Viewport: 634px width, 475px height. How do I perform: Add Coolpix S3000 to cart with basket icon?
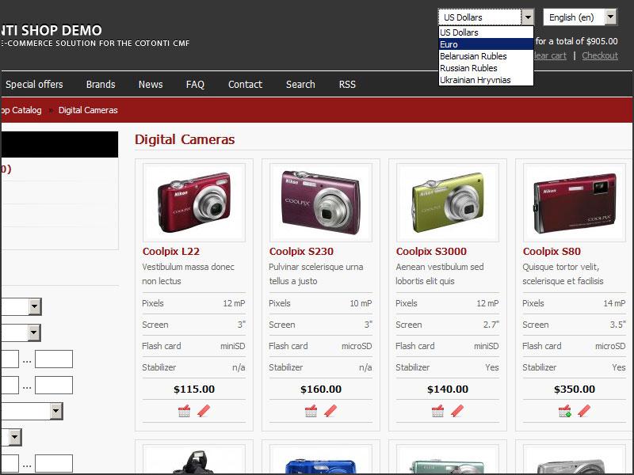437,411
